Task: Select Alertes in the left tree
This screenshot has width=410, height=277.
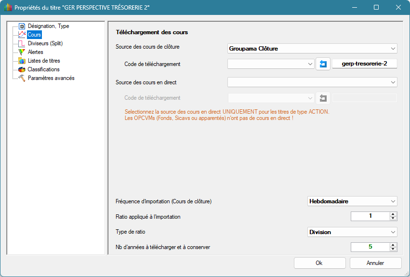Action: click(x=36, y=52)
